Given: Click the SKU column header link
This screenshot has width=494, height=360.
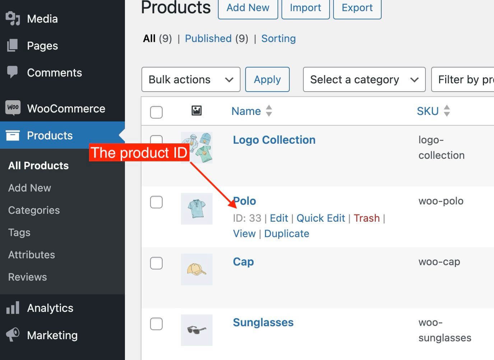Looking at the screenshot, I should (x=428, y=111).
